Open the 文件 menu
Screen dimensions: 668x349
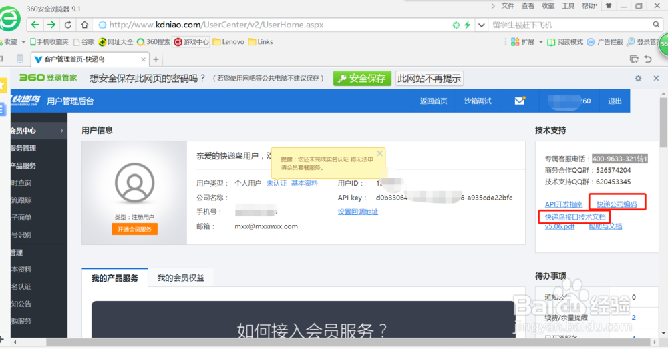point(508,5)
